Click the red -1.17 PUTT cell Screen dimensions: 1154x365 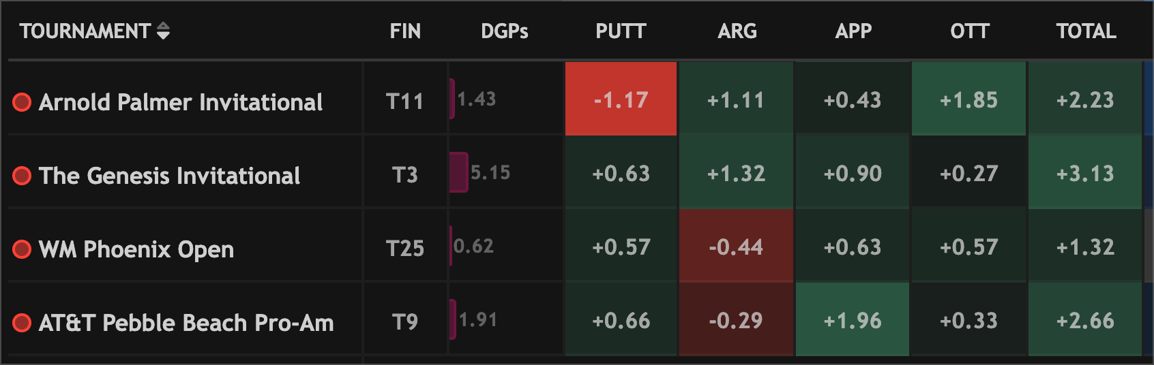click(621, 99)
